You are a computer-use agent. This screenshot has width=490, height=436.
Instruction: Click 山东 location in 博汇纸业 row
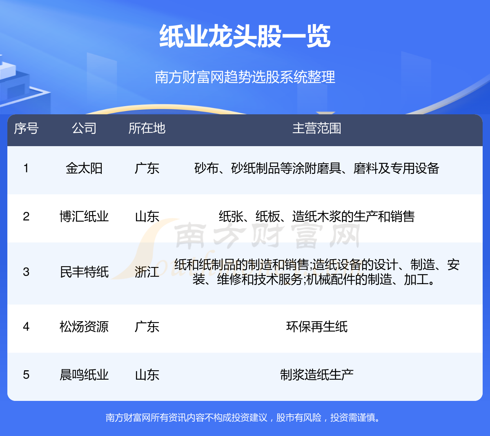tap(147, 216)
